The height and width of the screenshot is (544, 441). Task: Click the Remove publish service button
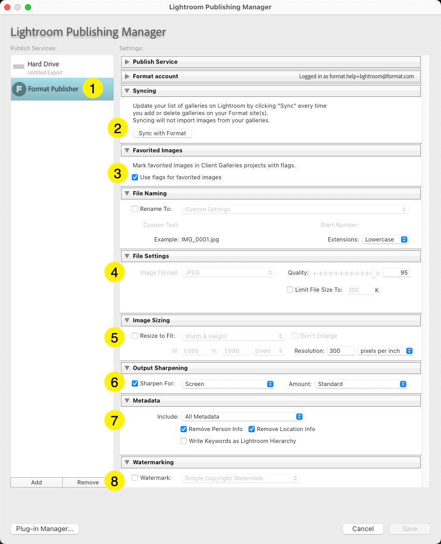(x=88, y=482)
